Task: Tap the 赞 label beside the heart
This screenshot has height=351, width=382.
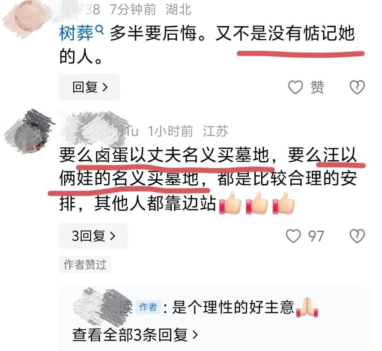Action: (317, 87)
